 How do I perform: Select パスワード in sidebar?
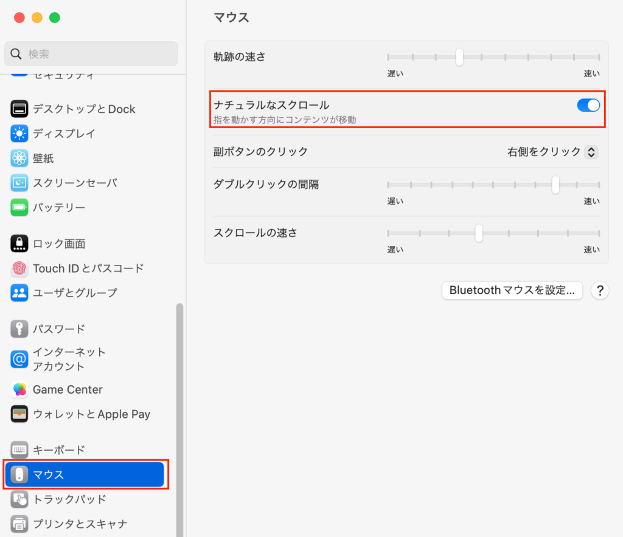click(84, 329)
